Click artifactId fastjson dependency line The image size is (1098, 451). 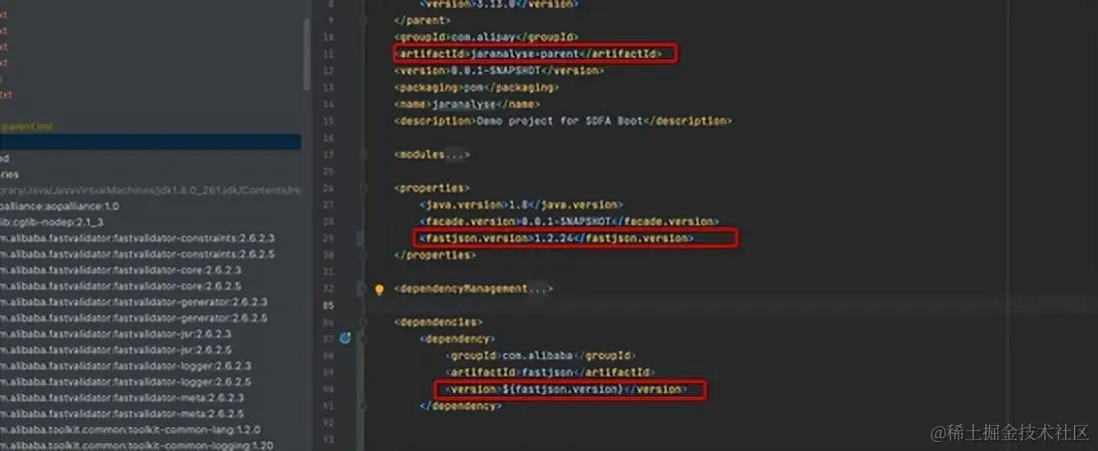(x=550, y=372)
